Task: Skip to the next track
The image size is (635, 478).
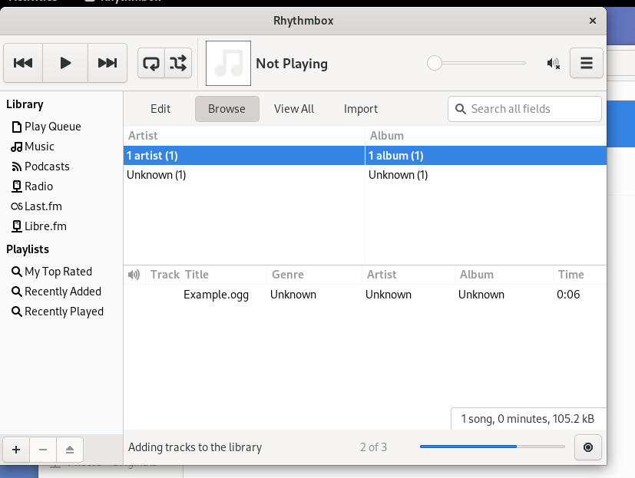Action: (x=107, y=63)
